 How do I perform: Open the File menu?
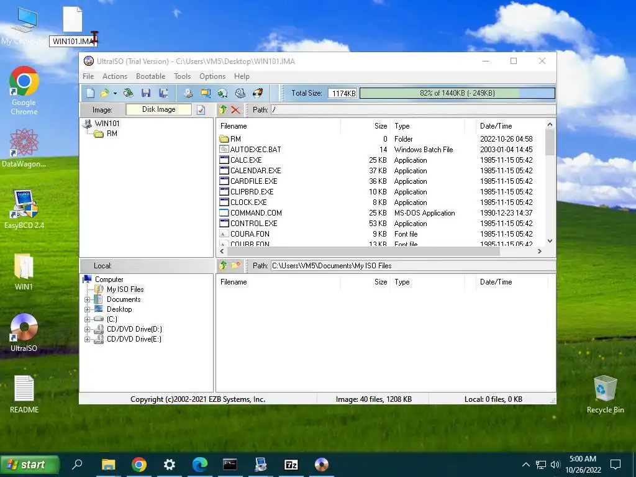pyautogui.click(x=88, y=76)
